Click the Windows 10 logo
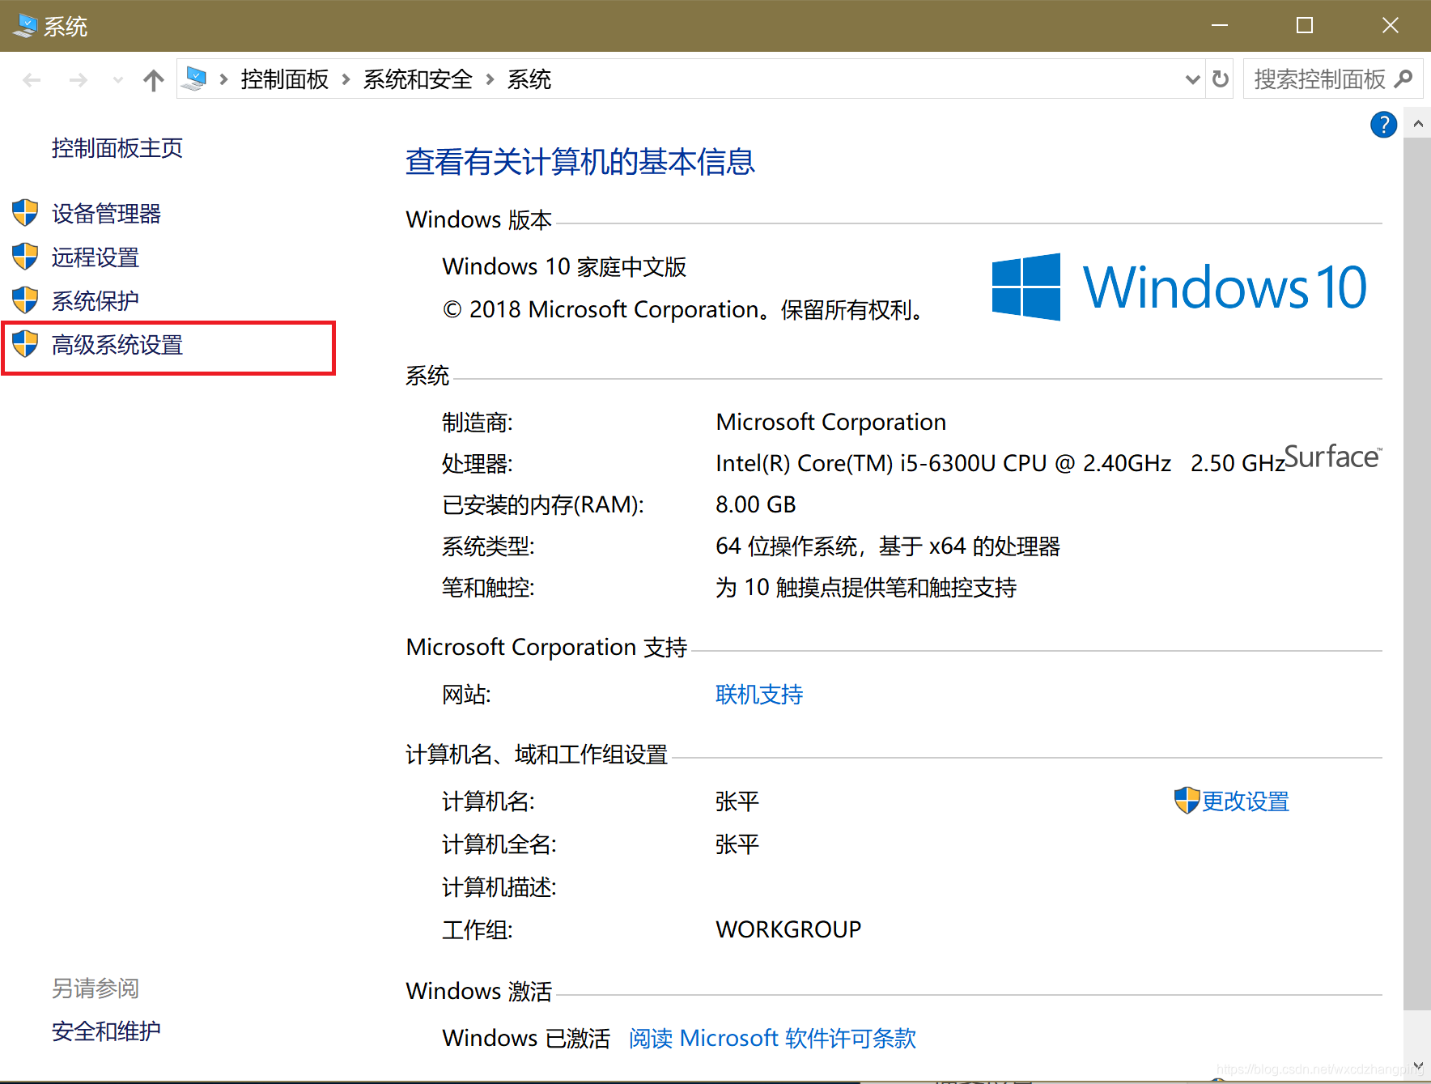The width and height of the screenshot is (1431, 1084). (x=1179, y=287)
